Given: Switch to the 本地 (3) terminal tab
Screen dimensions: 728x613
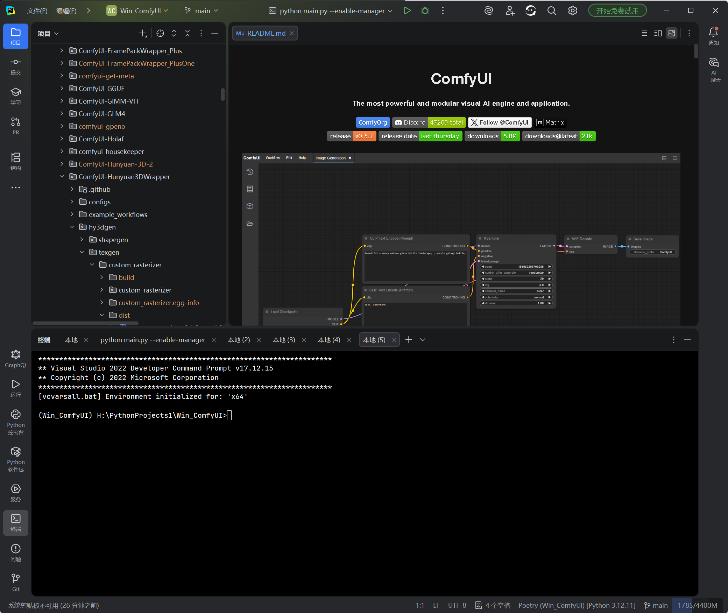Looking at the screenshot, I should pyautogui.click(x=284, y=340).
